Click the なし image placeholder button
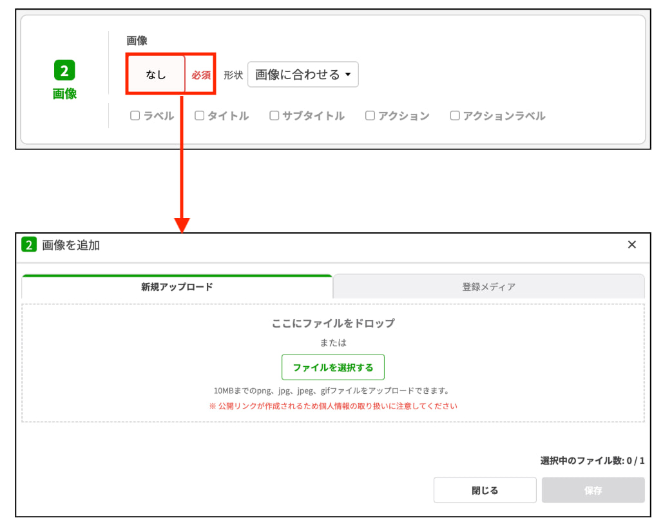663x527 pixels. pyautogui.click(x=157, y=74)
